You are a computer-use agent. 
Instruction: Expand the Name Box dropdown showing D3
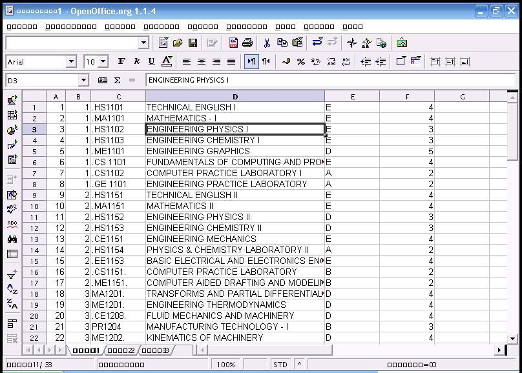coord(83,79)
